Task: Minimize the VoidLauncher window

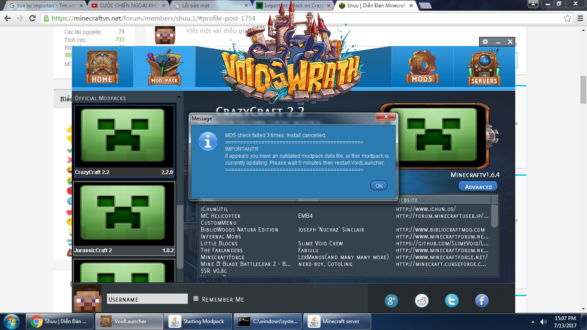Action: pos(498,42)
